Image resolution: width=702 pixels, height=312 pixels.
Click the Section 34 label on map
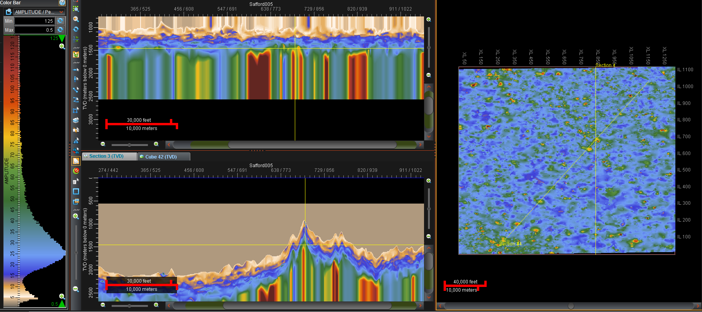(x=510, y=244)
